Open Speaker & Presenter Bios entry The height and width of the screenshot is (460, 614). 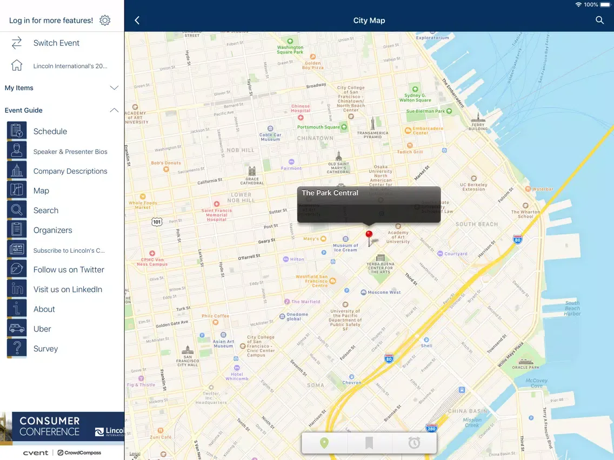click(70, 151)
